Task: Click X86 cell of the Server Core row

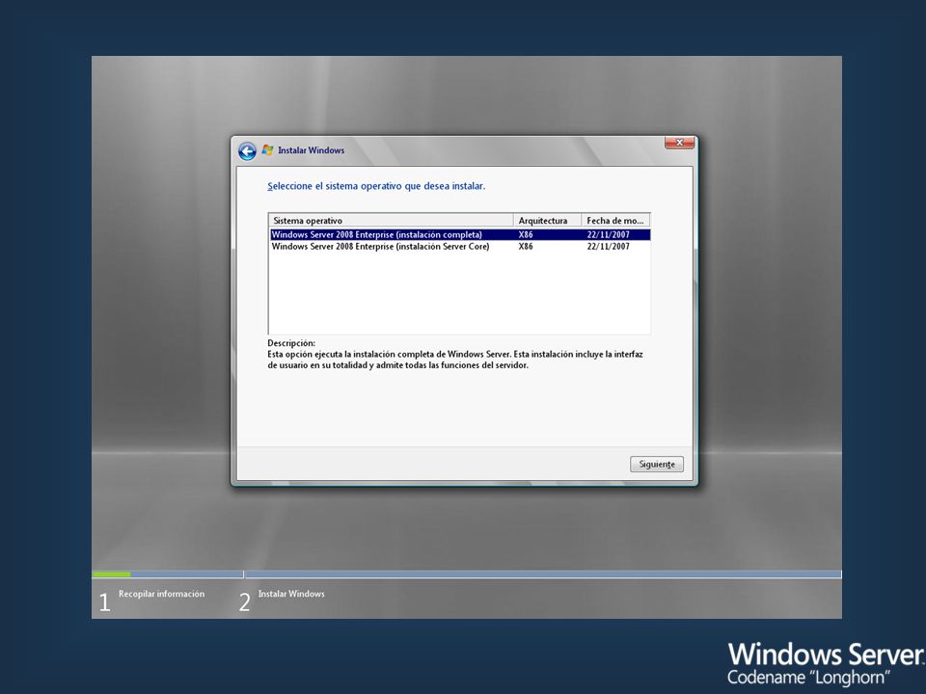Action: (526, 246)
